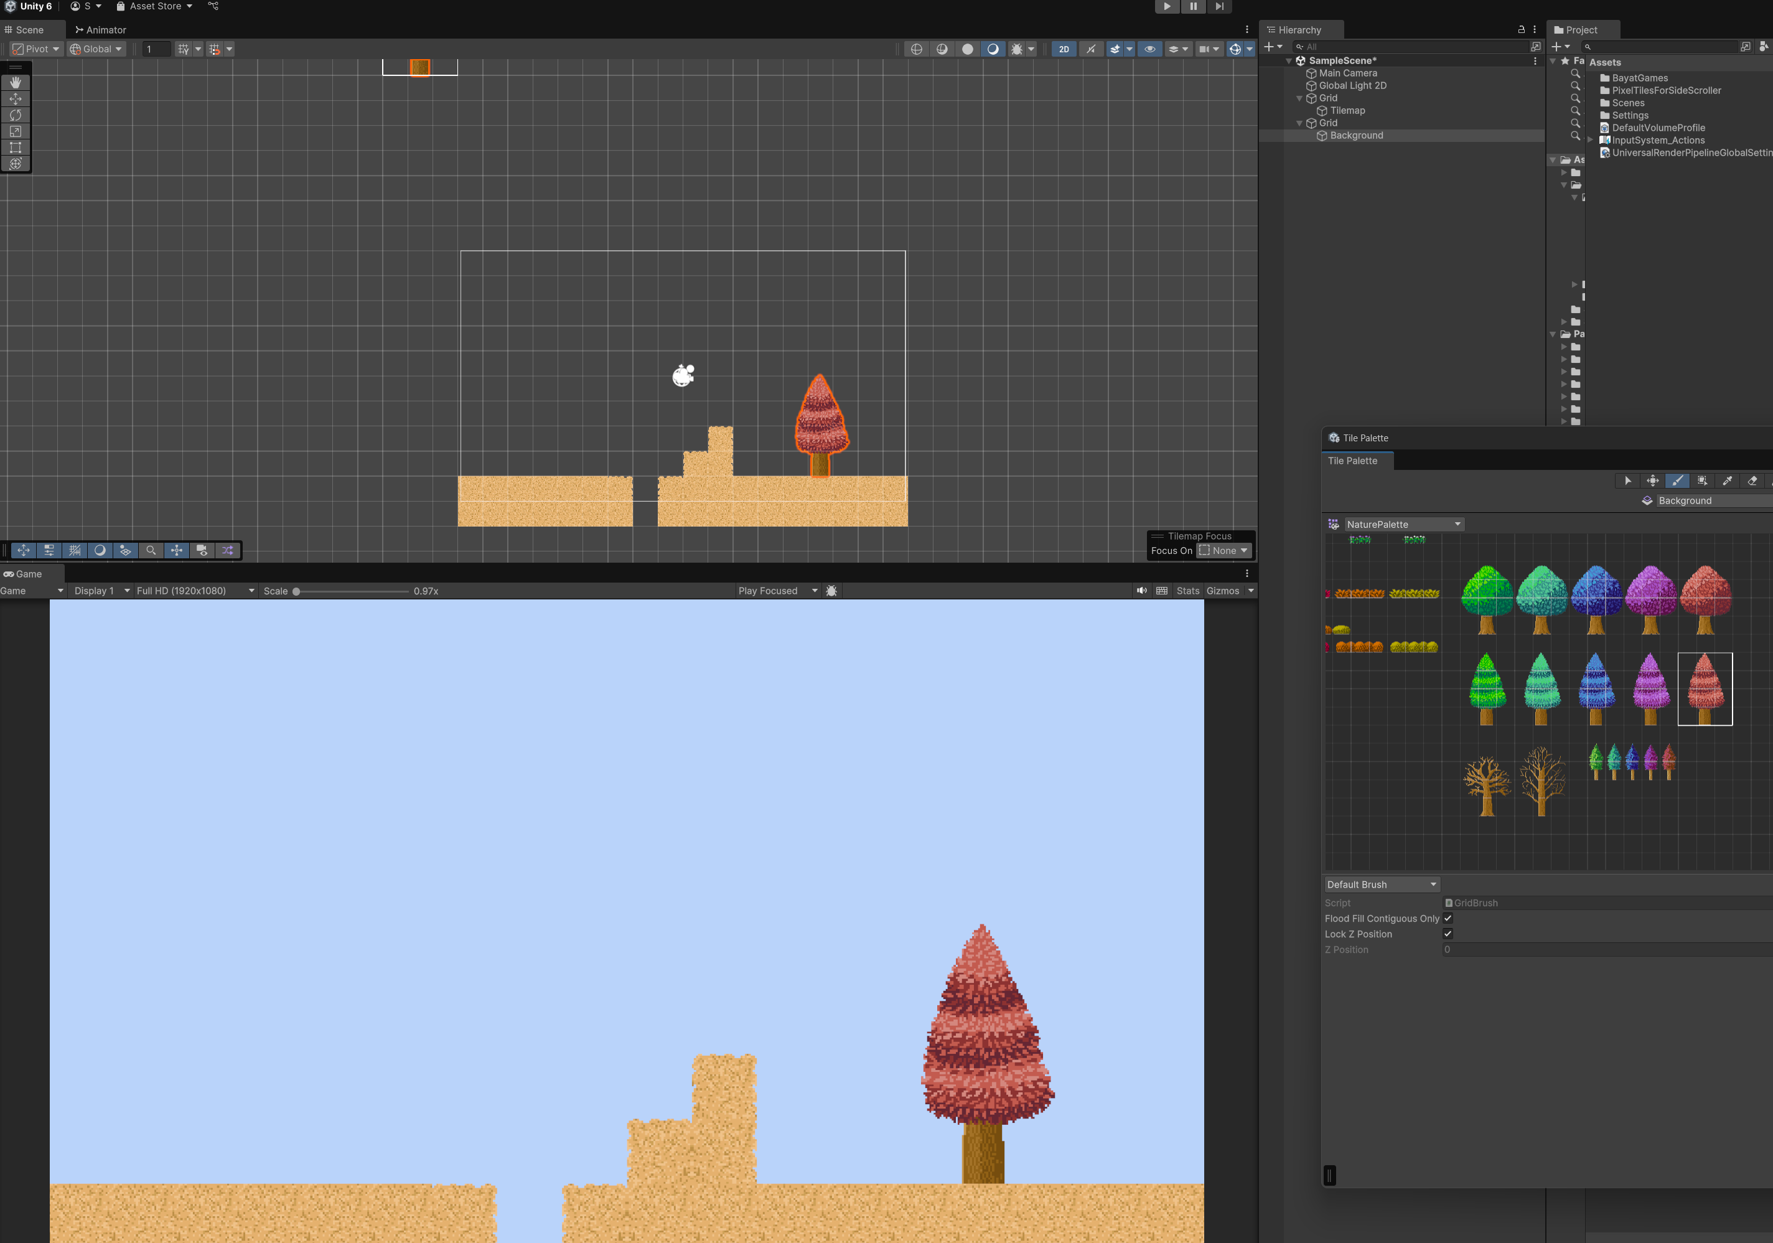
Task: Toggle 2D mode in Scene view
Action: [1064, 49]
